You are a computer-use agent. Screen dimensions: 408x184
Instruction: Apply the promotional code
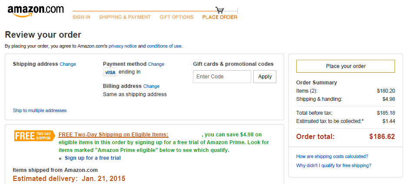click(265, 77)
